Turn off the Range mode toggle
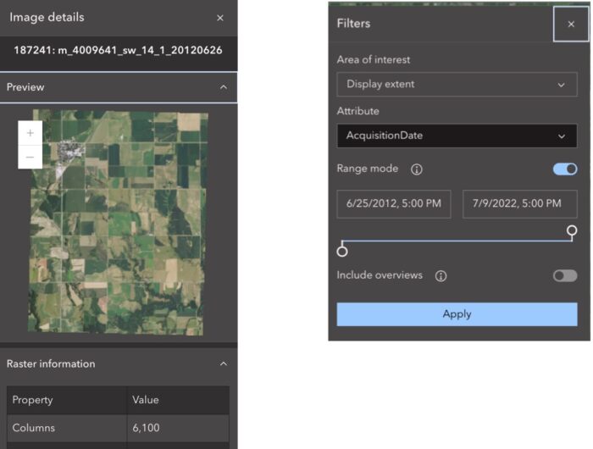The height and width of the screenshot is (449, 593). point(565,169)
